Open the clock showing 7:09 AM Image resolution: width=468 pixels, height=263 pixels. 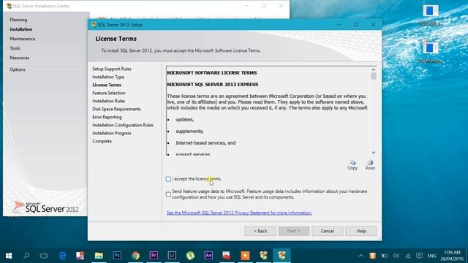coord(452,256)
